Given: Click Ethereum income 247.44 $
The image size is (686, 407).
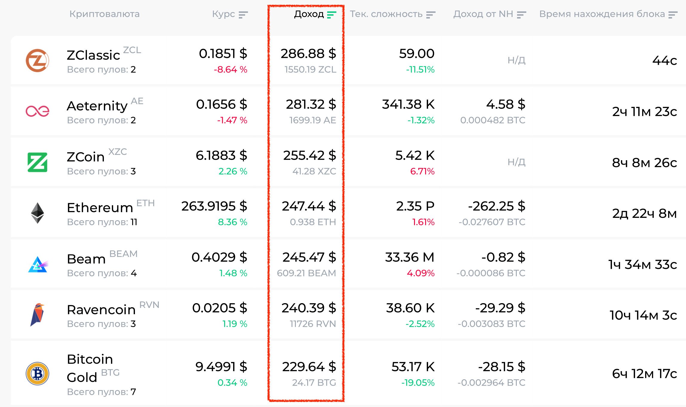Looking at the screenshot, I should tap(309, 206).
